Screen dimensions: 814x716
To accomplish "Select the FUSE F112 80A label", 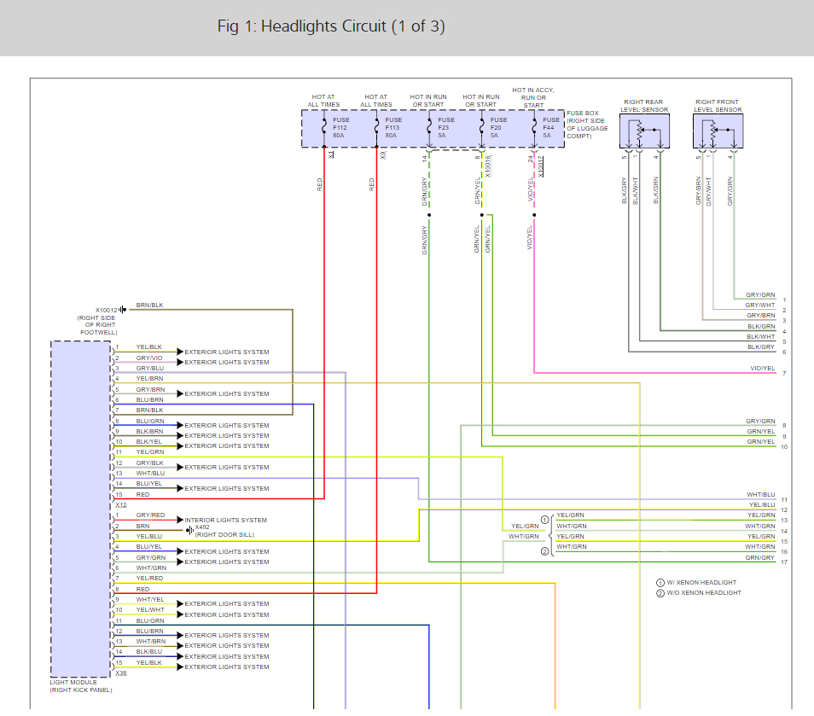I will tap(340, 128).
